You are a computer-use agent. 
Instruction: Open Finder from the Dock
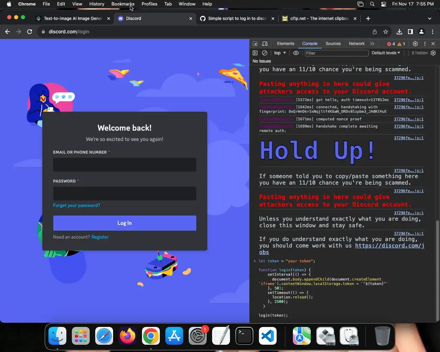(x=57, y=336)
